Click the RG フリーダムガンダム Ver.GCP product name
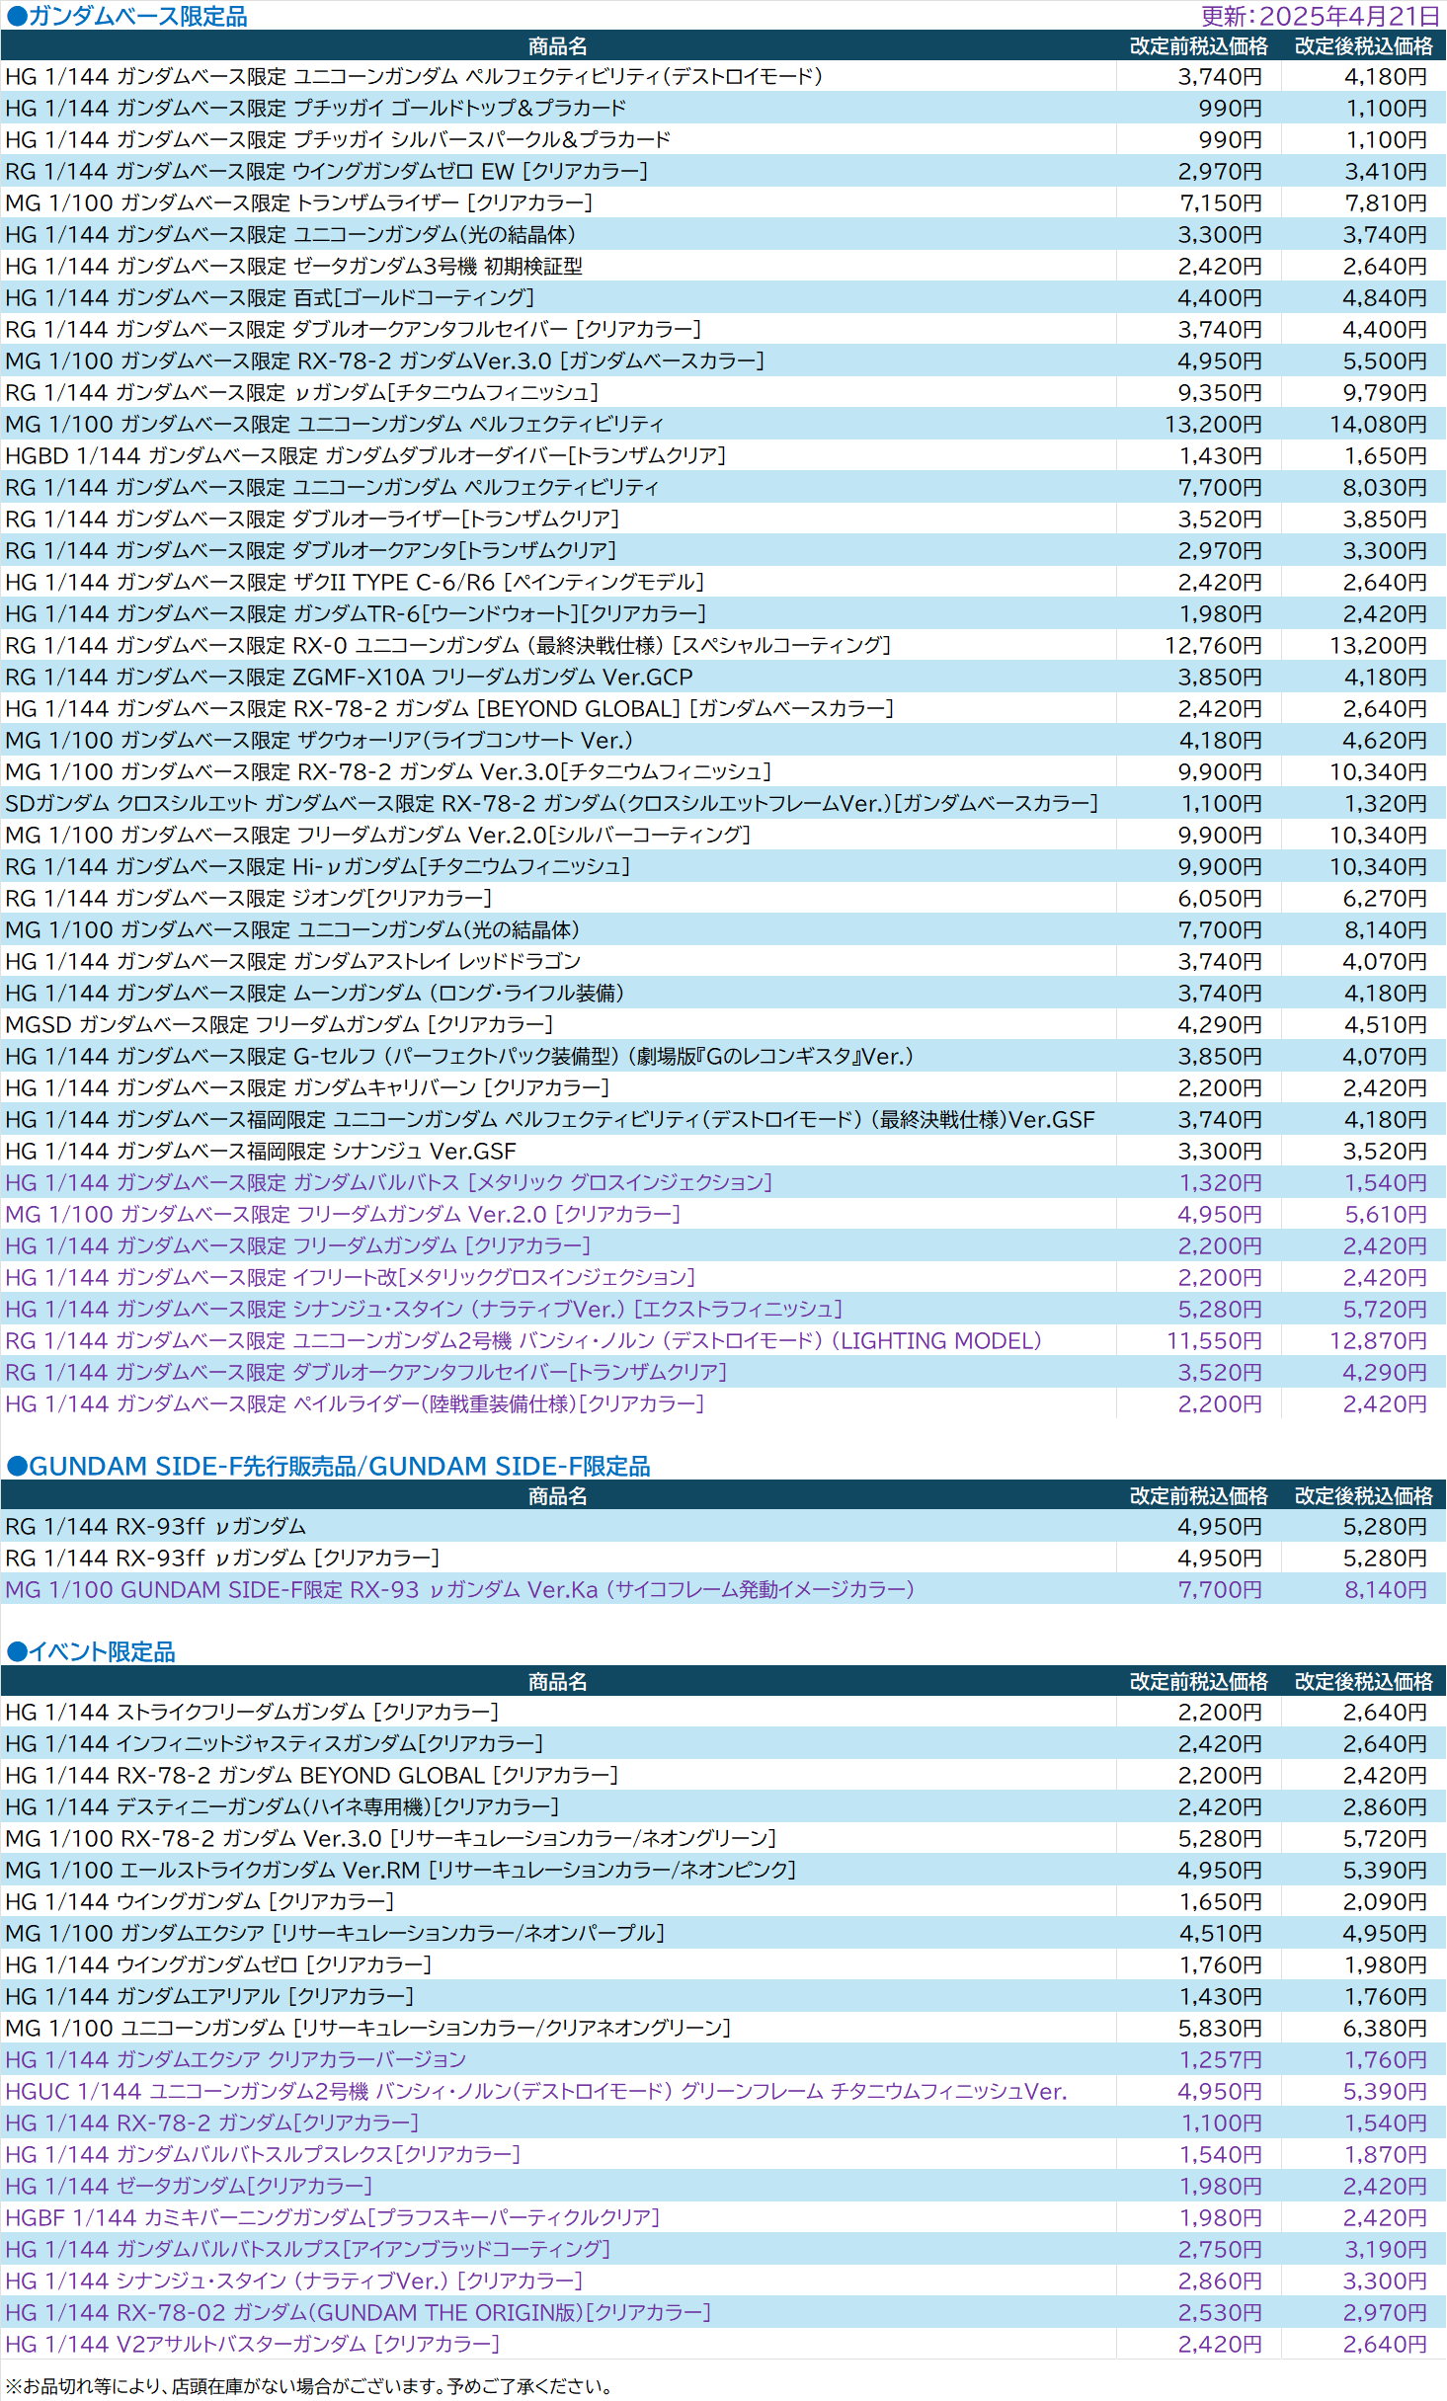 349,677
